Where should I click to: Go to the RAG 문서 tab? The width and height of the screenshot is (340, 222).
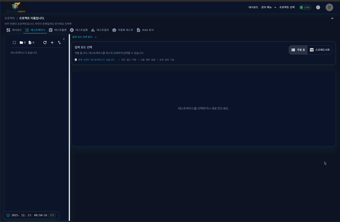[x=145, y=30]
